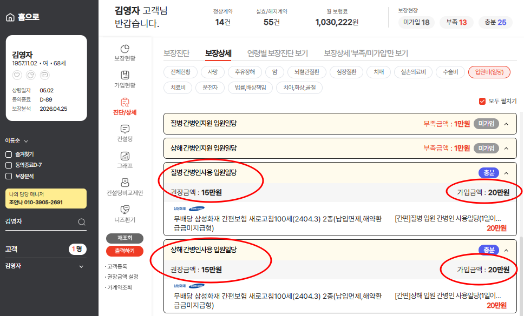Screen dimensions: 524x316
Task: Open customer search with magnifier icon
Action: tap(81, 221)
